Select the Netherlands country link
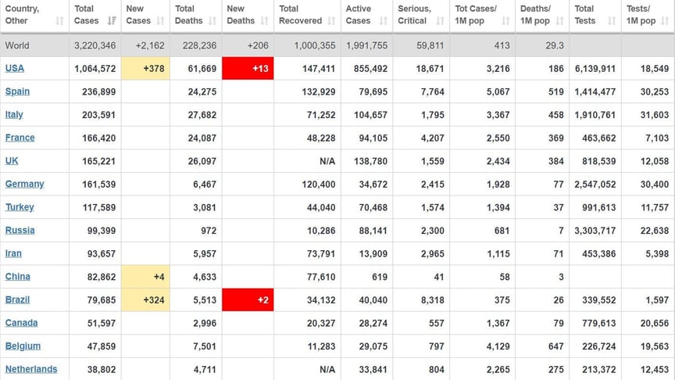Image resolution: width=675 pixels, height=380 pixels. point(30,369)
